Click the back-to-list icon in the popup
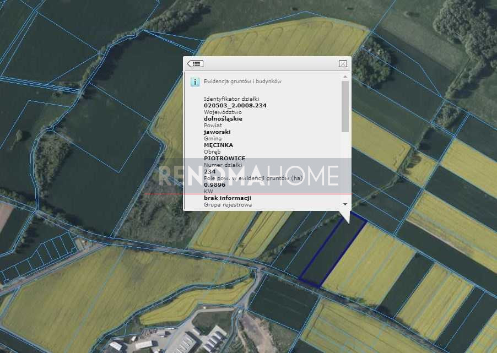Viewport: 497px width, 353px height. (x=195, y=64)
